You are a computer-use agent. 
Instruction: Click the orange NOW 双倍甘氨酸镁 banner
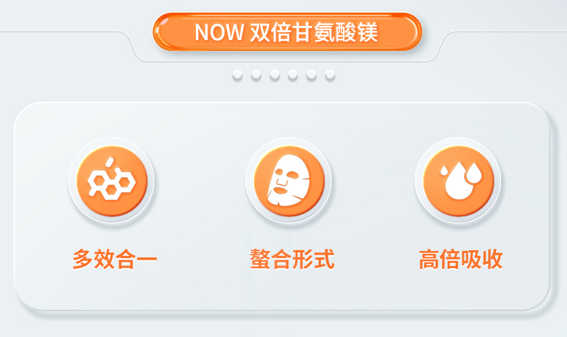tap(287, 32)
